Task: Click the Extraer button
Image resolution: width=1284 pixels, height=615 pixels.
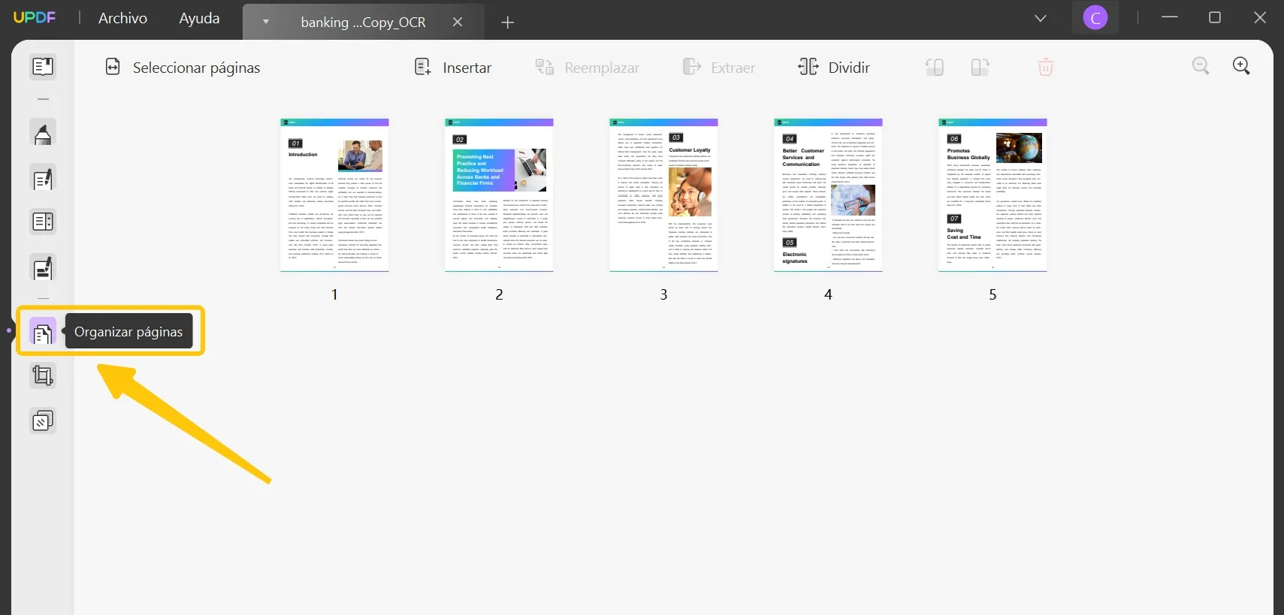Action: click(x=719, y=68)
